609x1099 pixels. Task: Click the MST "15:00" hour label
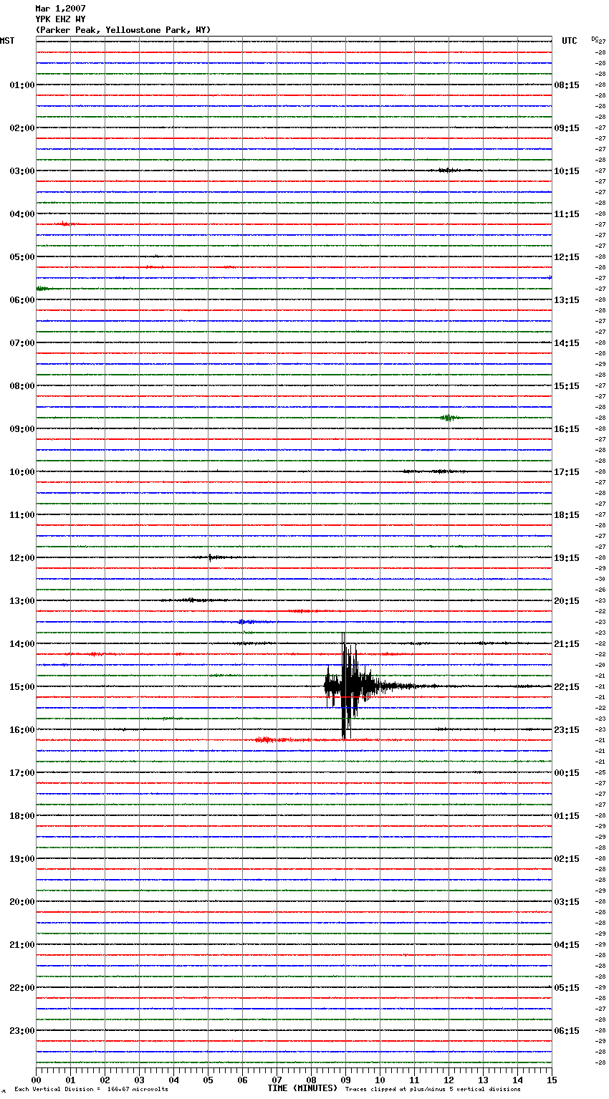22,687
